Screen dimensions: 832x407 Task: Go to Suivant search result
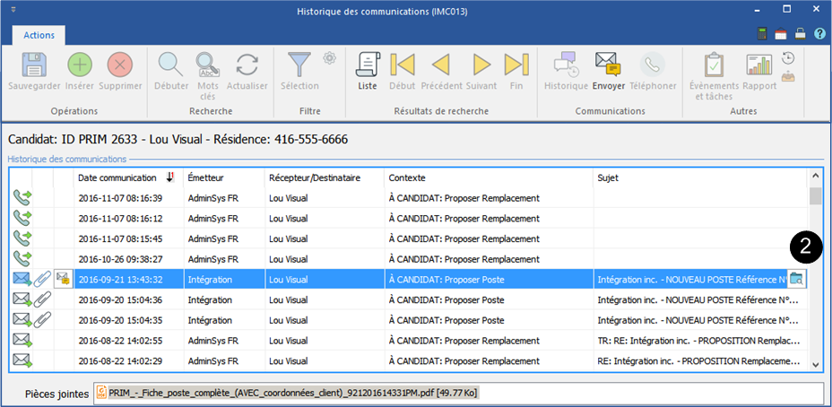coord(481,65)
